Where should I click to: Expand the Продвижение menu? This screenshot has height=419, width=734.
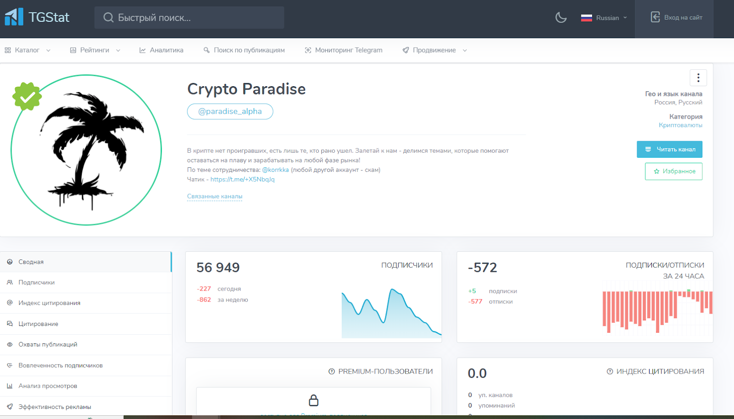point(434,50)
